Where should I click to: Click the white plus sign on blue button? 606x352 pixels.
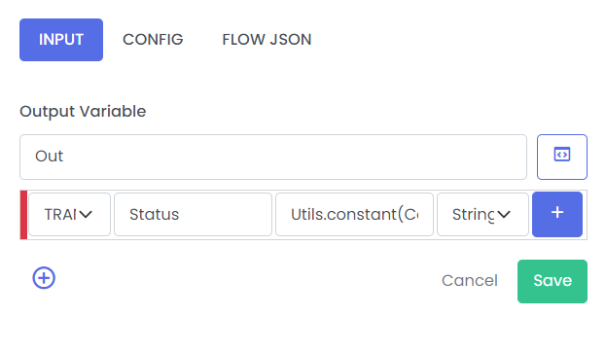(557, 212)
